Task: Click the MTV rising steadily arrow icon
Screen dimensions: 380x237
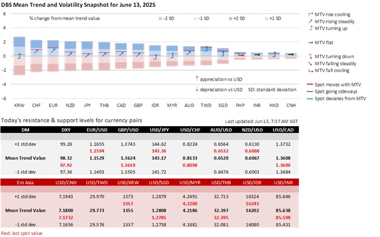Action: [x=310, y=21]
